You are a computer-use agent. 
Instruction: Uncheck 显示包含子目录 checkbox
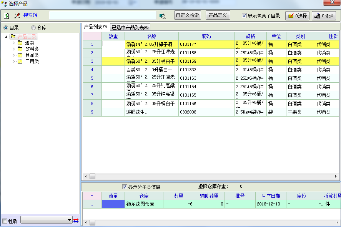point(244,16)
